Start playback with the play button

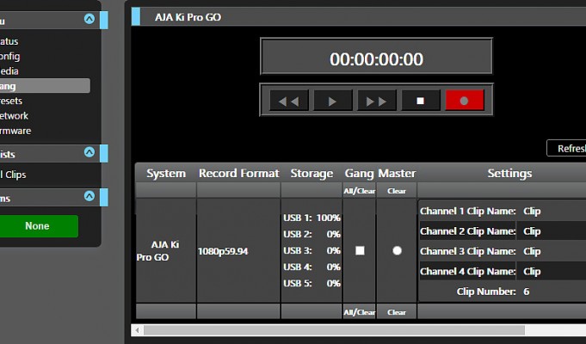333,101
